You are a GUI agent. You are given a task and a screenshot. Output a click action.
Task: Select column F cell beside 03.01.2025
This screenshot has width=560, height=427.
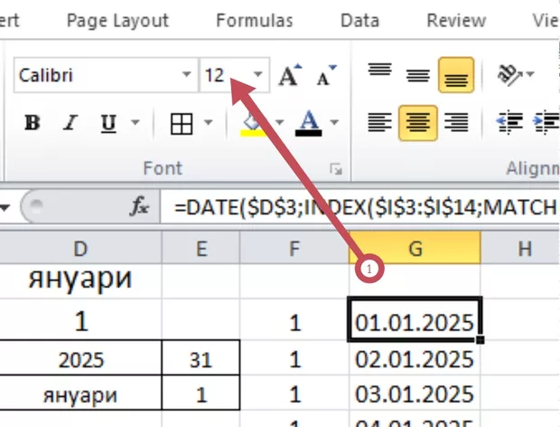294,394
